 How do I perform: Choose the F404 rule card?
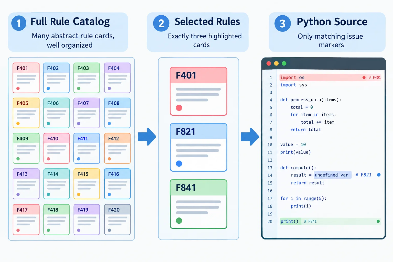pyautogui.click(x=117, y=78)
